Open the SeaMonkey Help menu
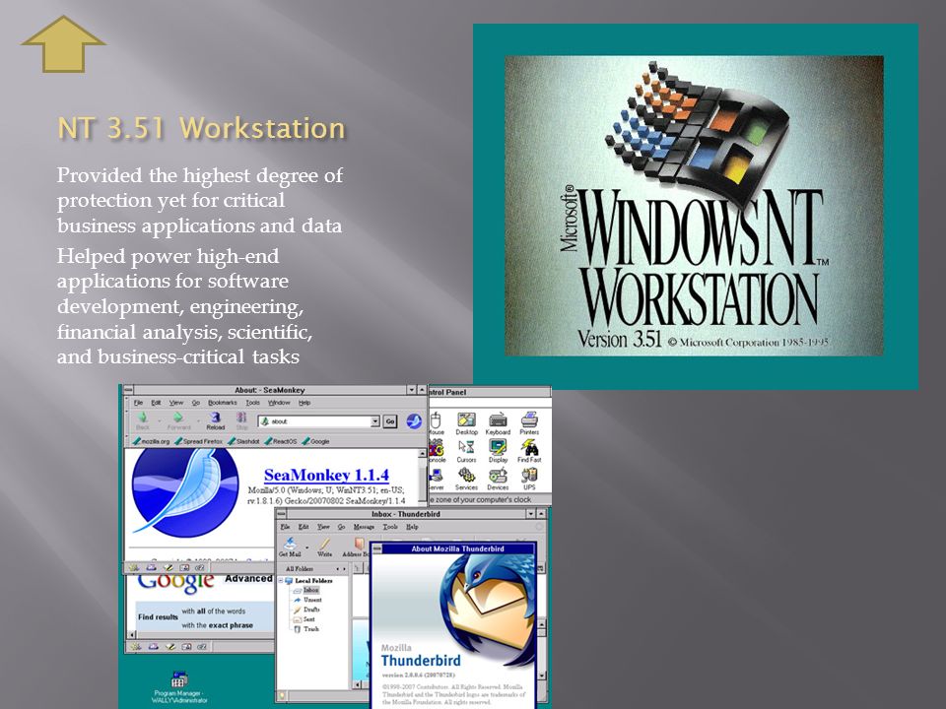Viewport: 946px width, 709px height. 304,403
